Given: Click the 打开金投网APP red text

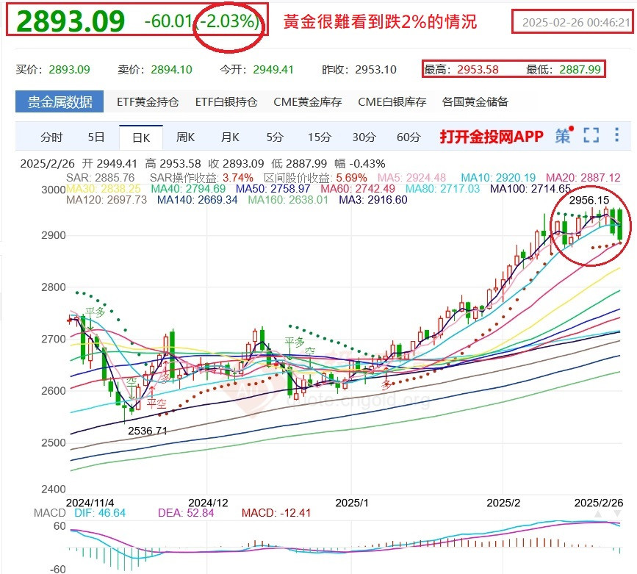Looking at the screenshot, I should click(x=489, y=137).
